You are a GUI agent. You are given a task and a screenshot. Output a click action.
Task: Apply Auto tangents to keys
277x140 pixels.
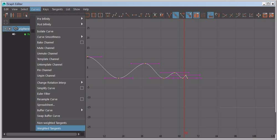point(107,15)
